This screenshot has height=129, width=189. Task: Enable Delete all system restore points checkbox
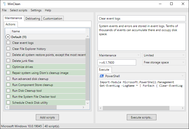coord(8,55)
